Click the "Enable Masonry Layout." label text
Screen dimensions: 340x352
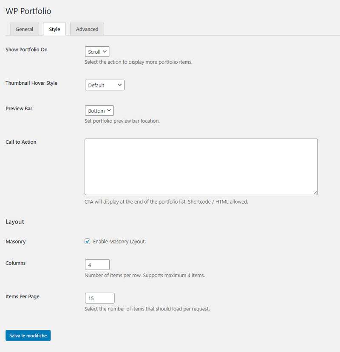pyautogui.click(x=119, y=242)
